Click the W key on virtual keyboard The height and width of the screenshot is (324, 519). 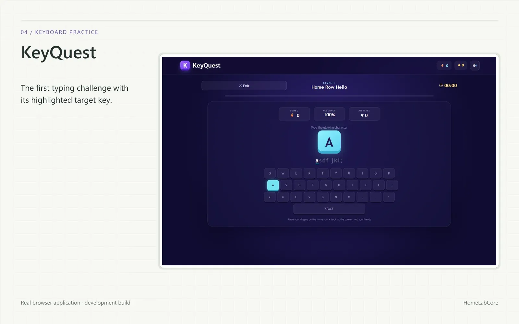coord(283,173)
